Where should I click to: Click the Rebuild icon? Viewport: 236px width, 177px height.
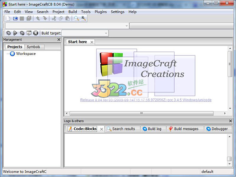29,33
